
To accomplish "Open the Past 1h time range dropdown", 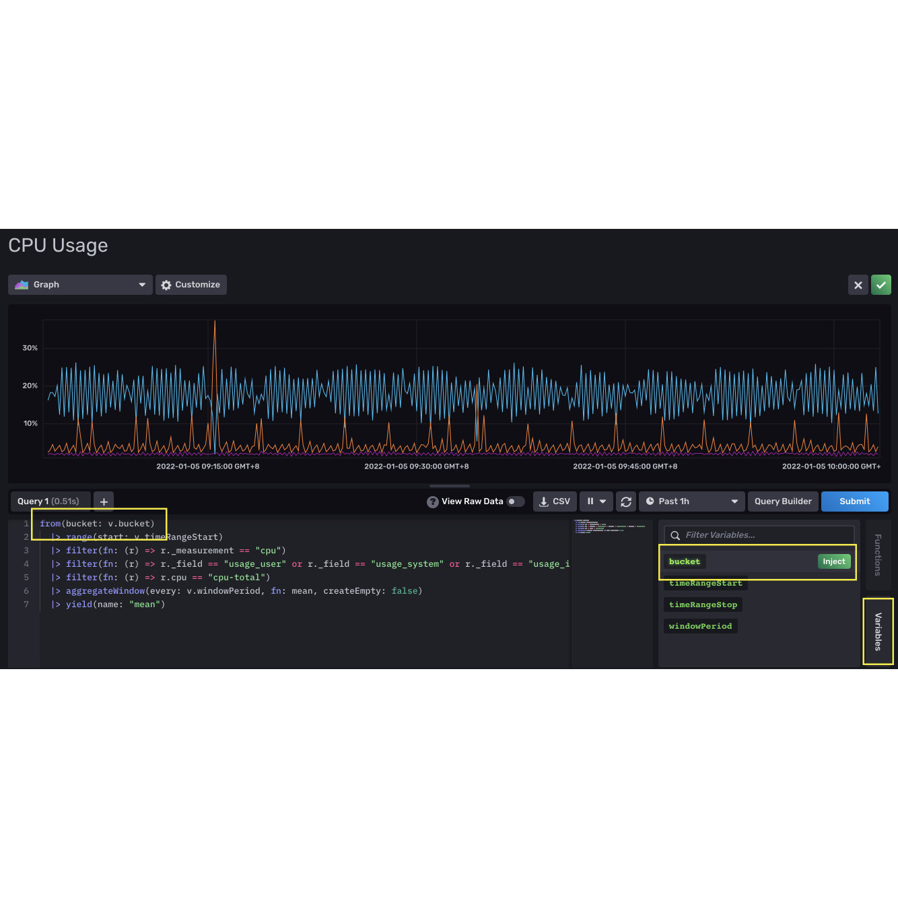I will pyautogui.click(x=692, y=502).
